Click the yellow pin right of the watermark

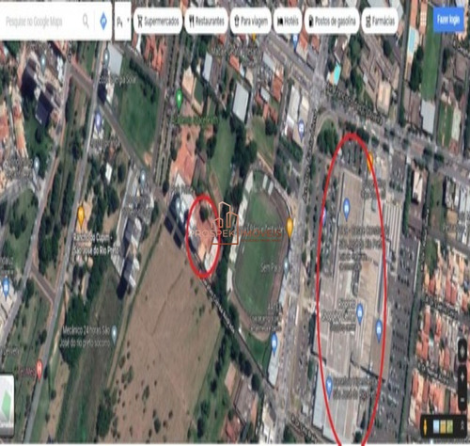(x=290, y=227)
